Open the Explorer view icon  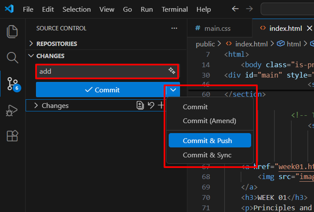[x=12, y=31]
